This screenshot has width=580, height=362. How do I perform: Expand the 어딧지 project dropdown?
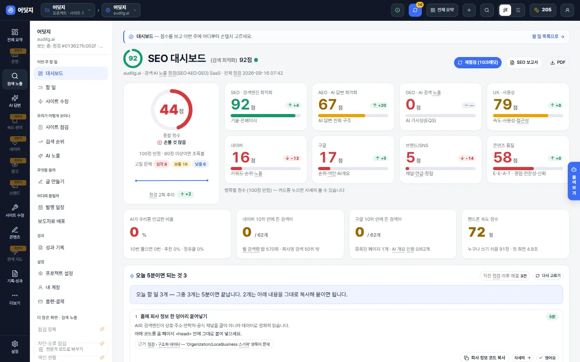pos(68,10)
